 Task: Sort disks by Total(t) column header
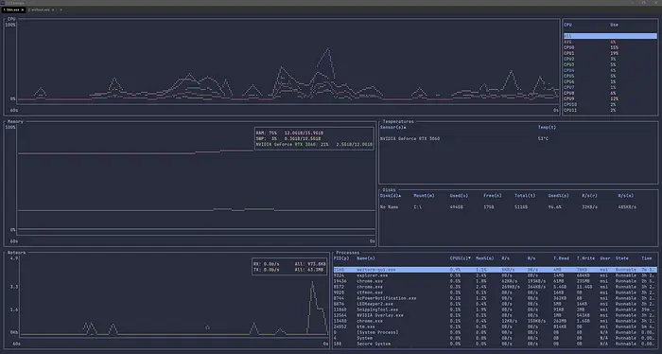coord(525,196)
